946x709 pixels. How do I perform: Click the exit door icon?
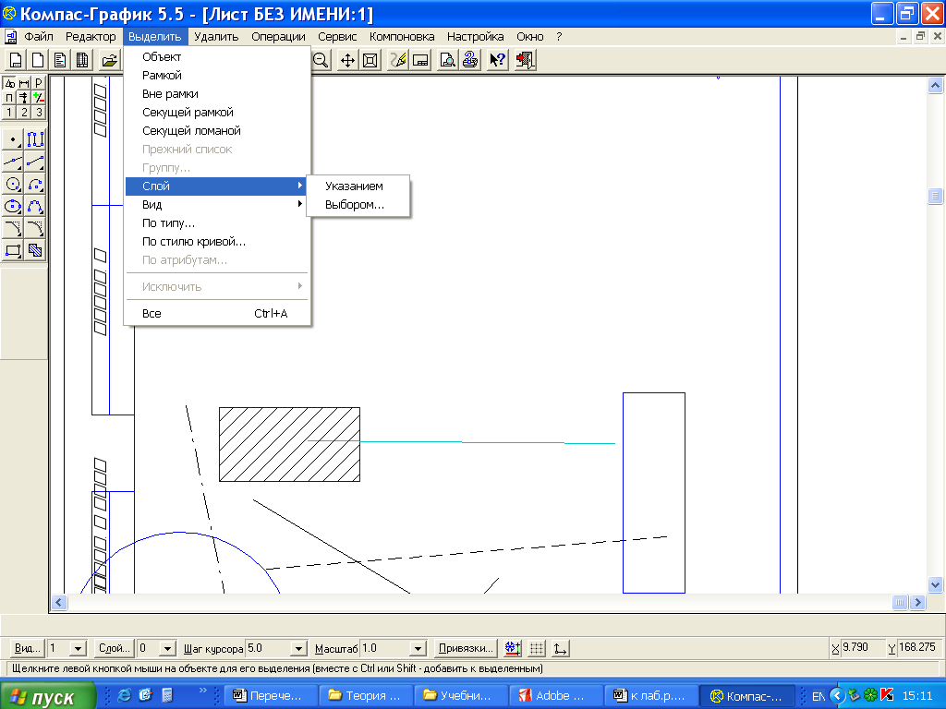(x=526, y=60)
